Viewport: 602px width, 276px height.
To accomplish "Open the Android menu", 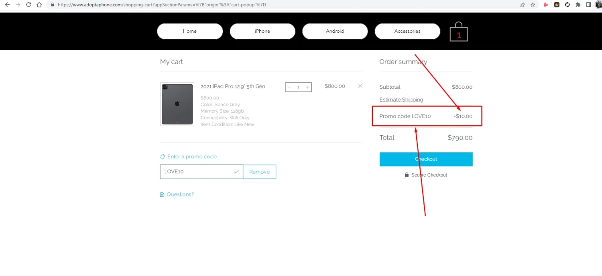I will click(x=335, y=31).
